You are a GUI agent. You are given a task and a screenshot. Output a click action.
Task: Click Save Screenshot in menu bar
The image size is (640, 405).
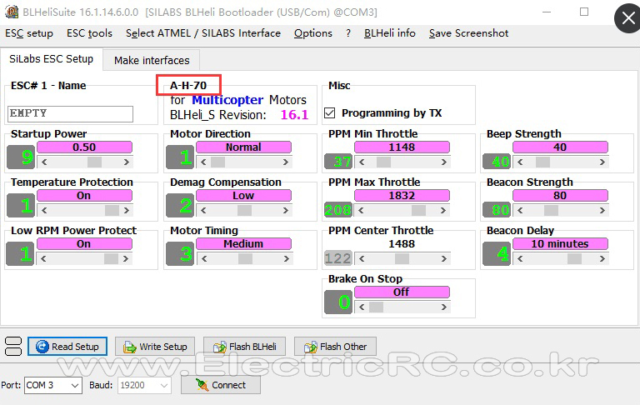point(468,33)
